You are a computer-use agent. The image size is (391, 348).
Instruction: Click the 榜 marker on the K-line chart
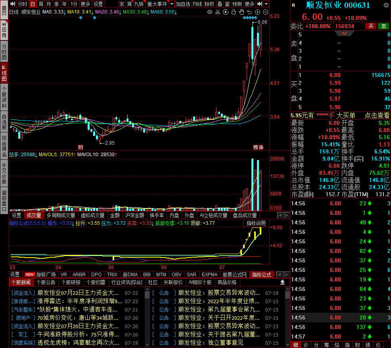[x=256, y=147]
